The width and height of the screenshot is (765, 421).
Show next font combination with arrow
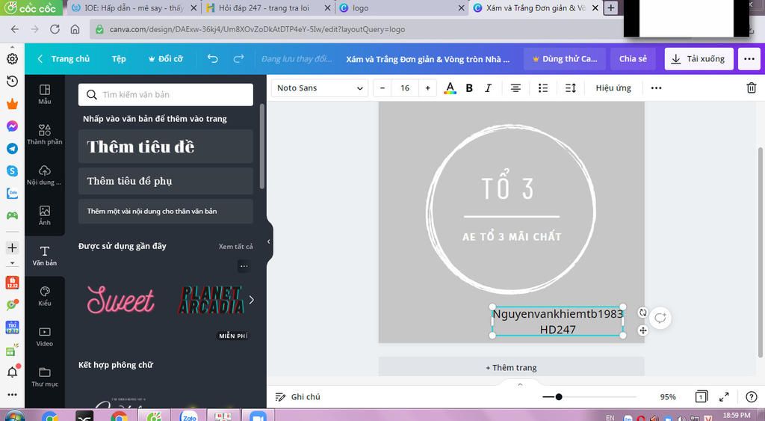point(251,300)
